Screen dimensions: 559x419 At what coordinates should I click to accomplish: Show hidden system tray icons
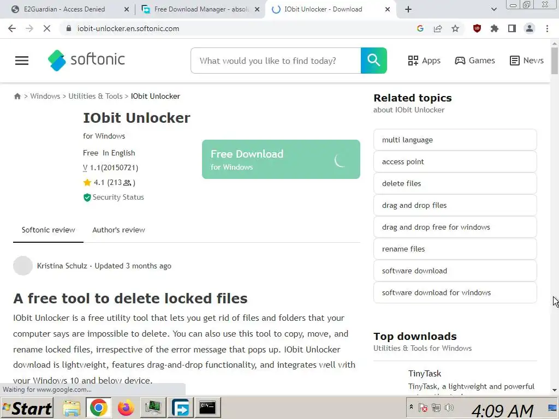(x=411, y=407)
